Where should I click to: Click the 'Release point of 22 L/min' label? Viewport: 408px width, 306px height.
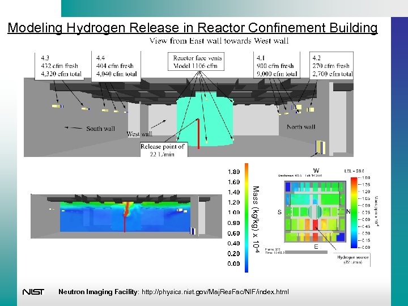(164, 150)
